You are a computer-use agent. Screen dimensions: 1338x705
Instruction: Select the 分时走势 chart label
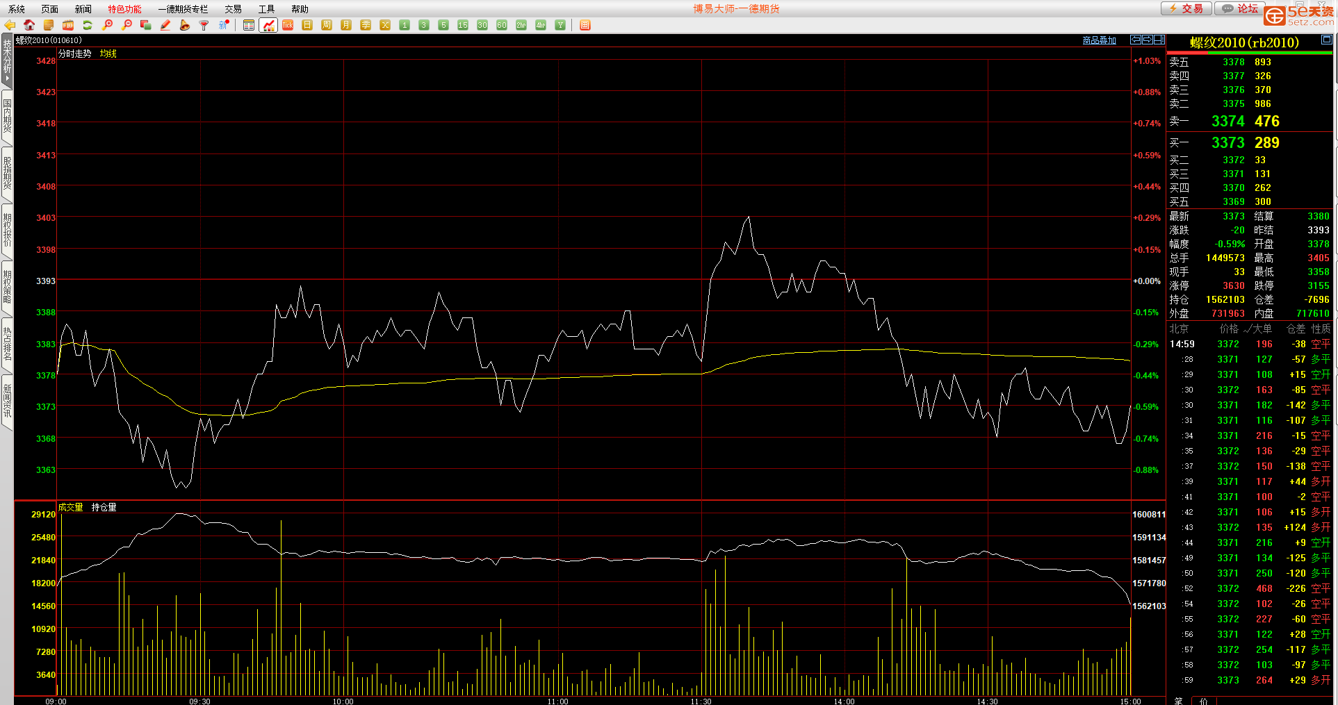click(x=75, y=53)
